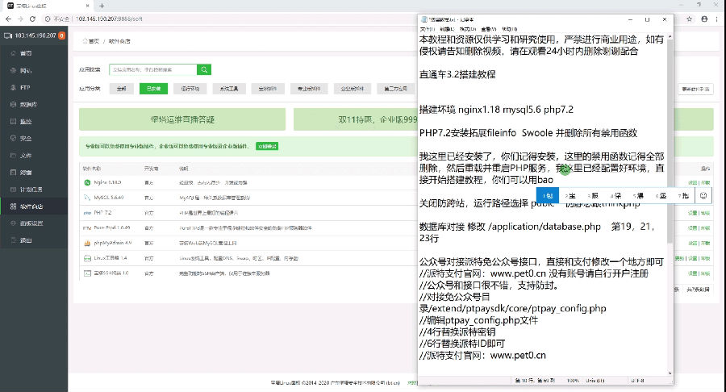
Task: Open 网站 globe icon in the sidebar
Action: pyautogui.click(x=14, y=70)
